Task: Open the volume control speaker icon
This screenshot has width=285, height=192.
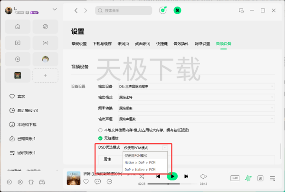Action: pos(203,176)
